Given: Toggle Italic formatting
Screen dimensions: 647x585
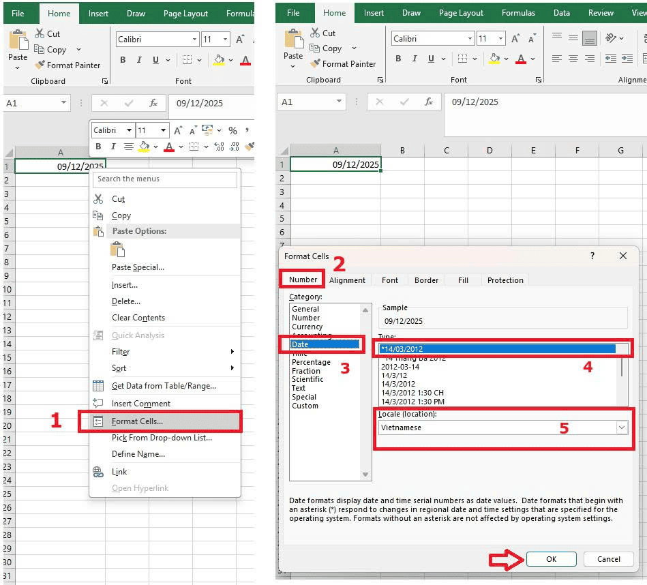Looking at the screenshot, I should 415,59.
